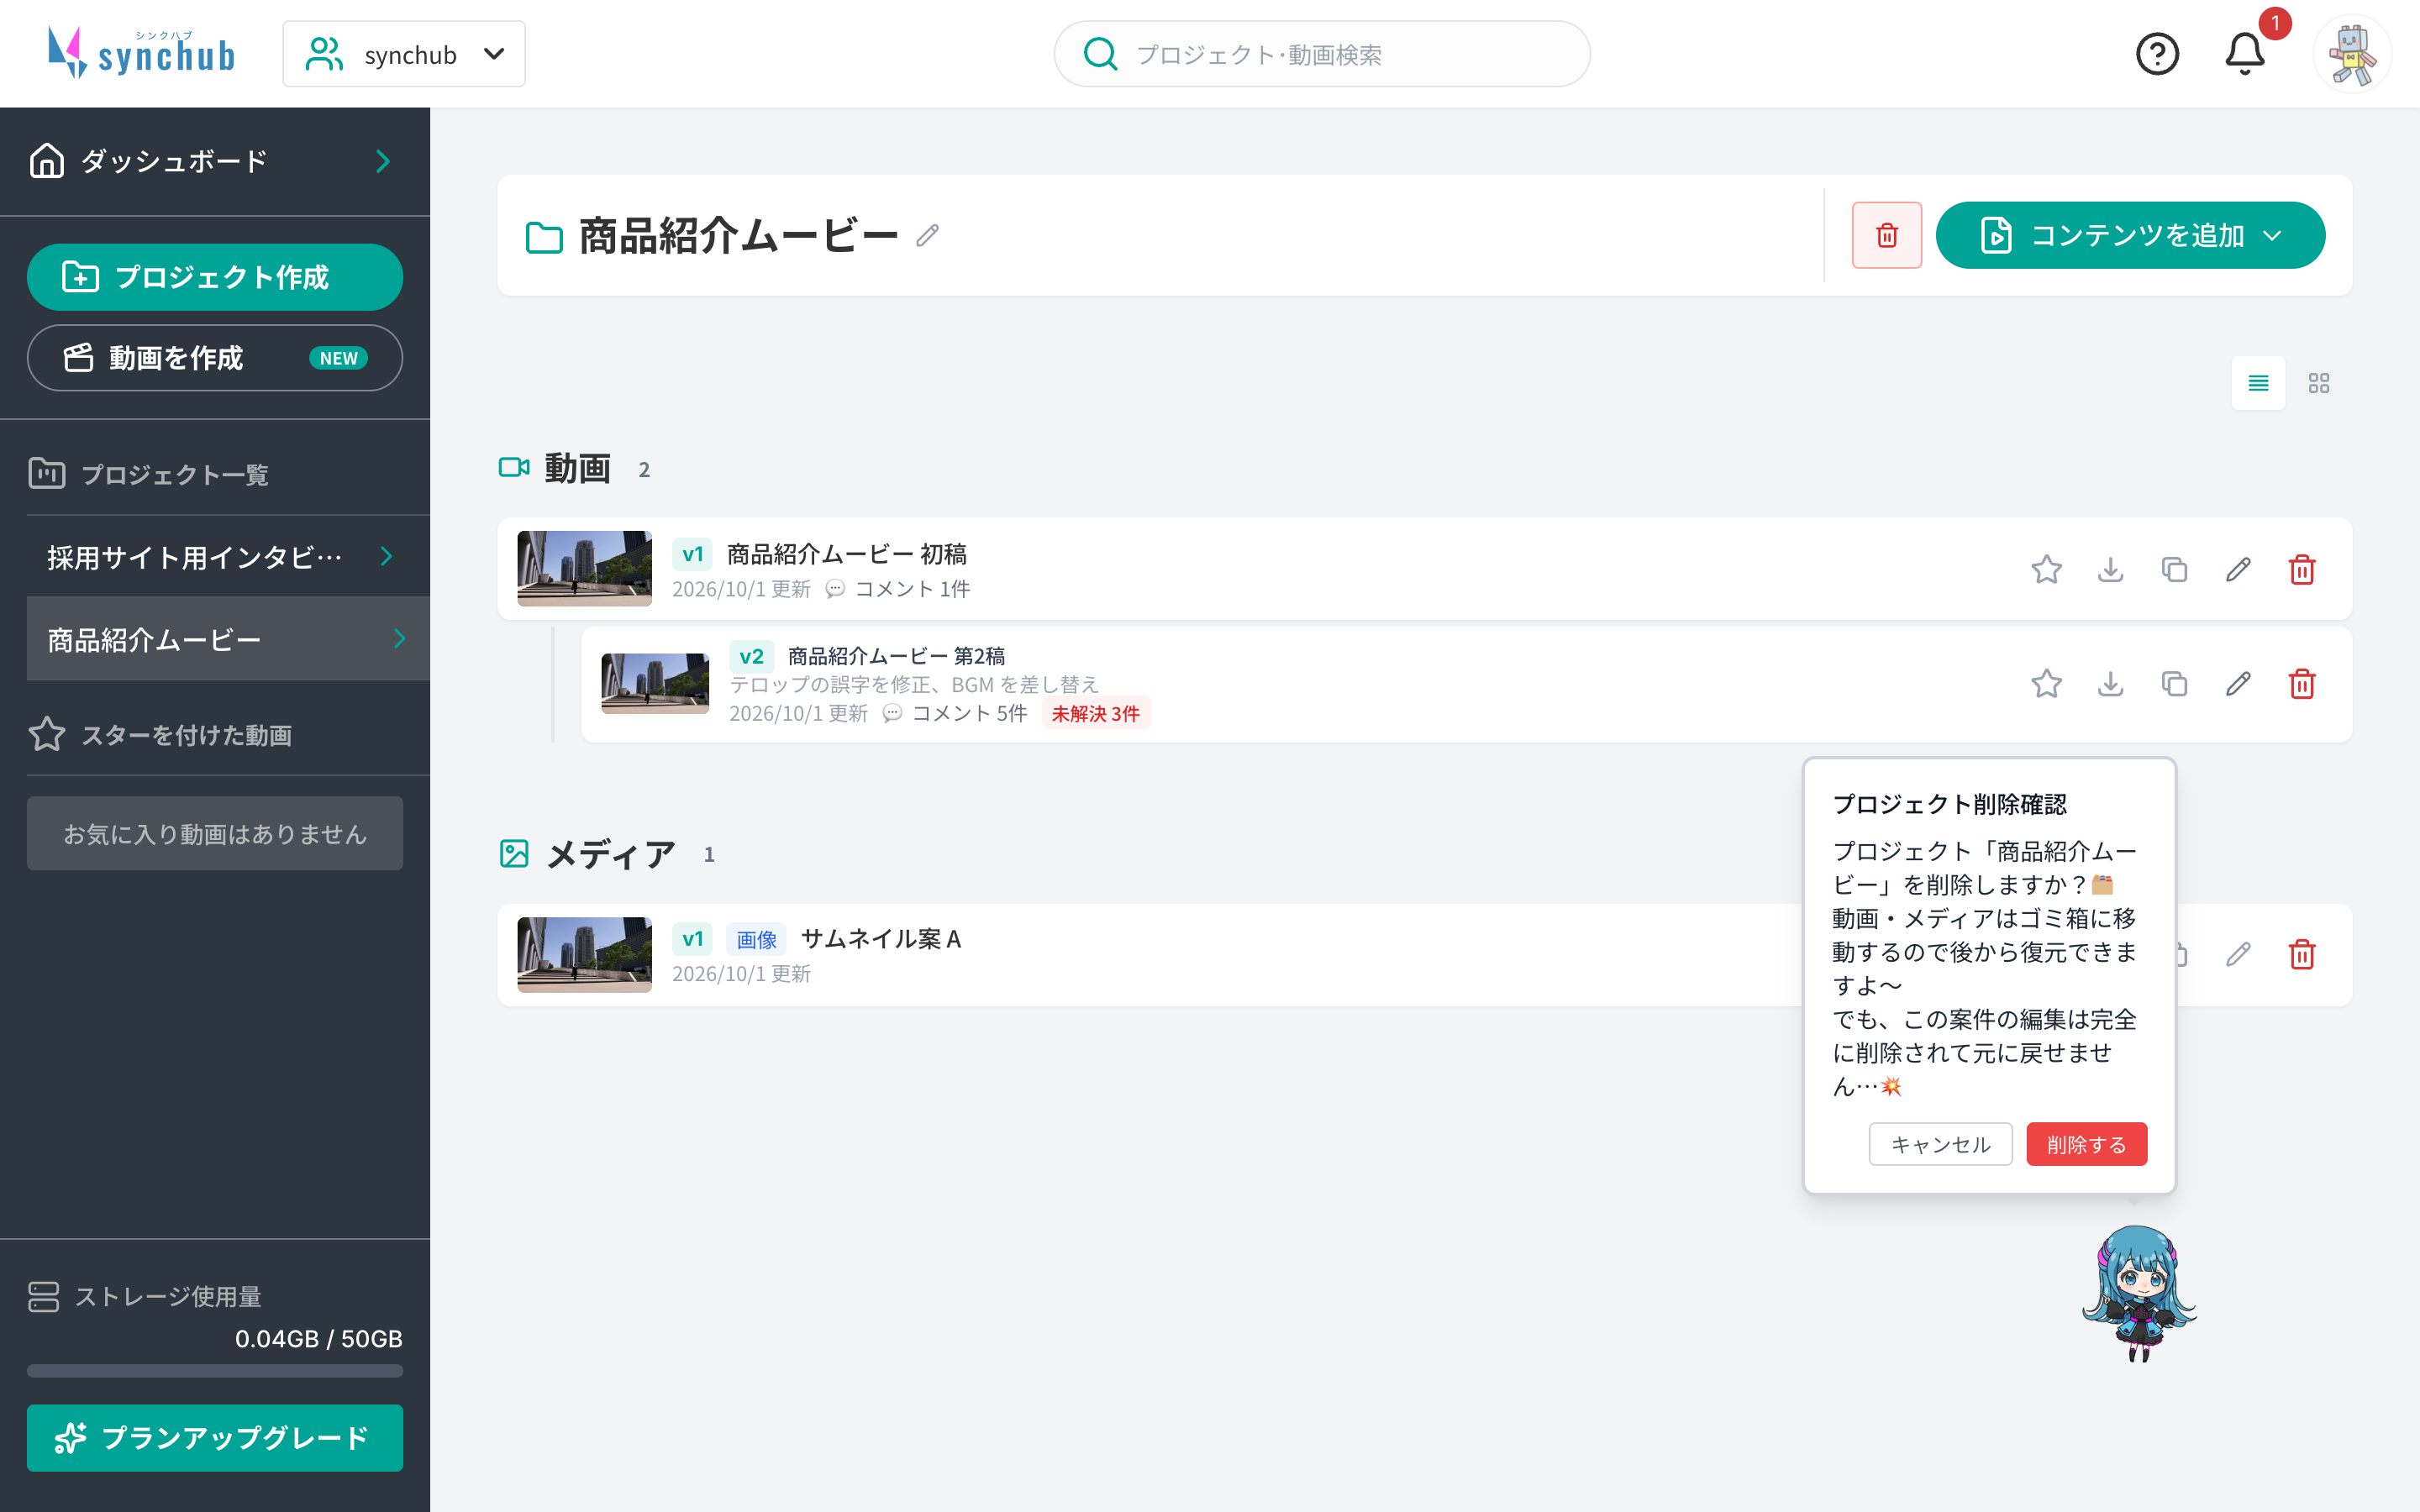Open スターを付けた動画 section
The height and width of the screenshot is (1512, 2420).
point(160,735)
